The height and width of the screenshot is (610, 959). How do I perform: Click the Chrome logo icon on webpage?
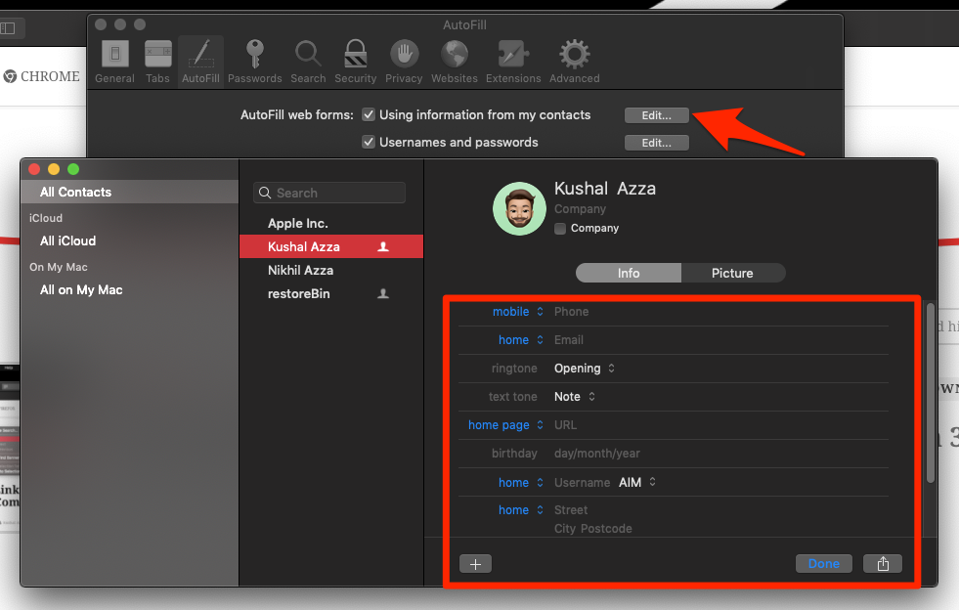point(10,76)
